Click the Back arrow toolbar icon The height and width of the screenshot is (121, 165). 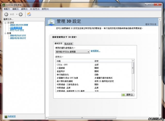tap(6, 14)
